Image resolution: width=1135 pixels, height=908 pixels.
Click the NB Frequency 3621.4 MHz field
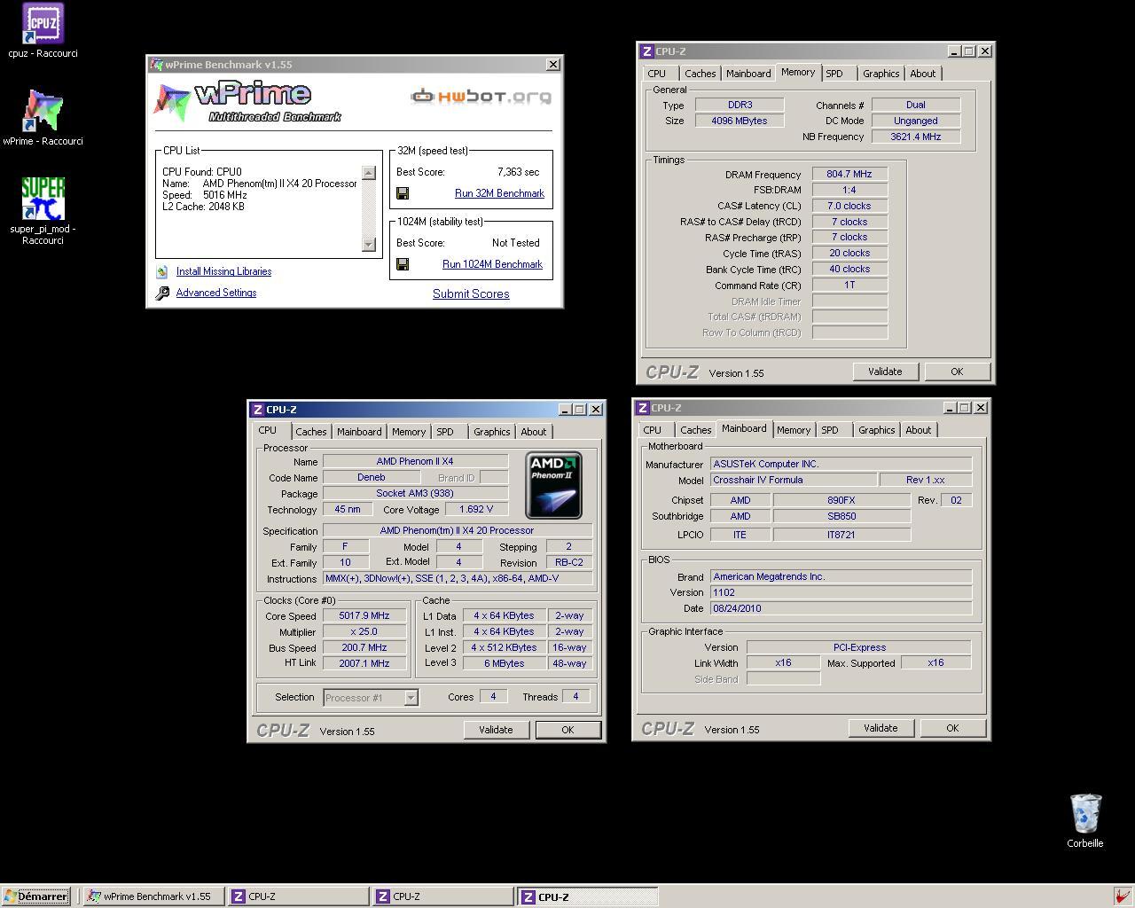(915, 137)
